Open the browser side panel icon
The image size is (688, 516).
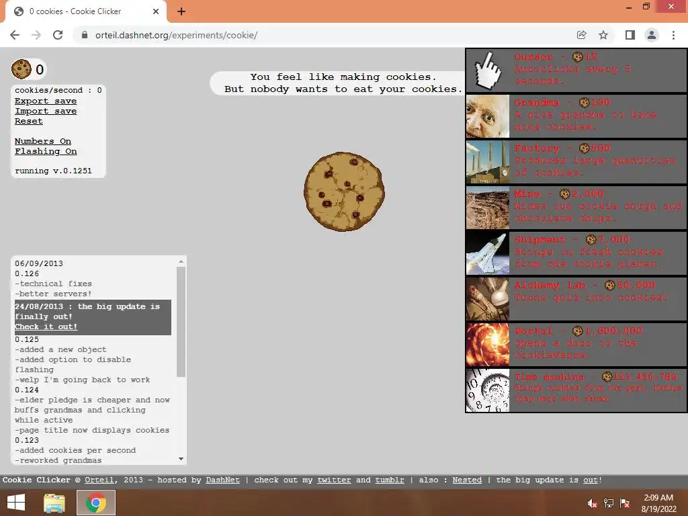(630, 35)
